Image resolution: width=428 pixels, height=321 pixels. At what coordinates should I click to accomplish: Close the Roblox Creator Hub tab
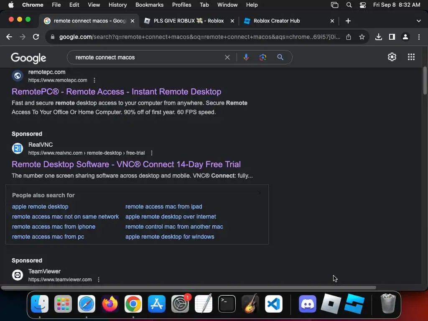point(332,21)
